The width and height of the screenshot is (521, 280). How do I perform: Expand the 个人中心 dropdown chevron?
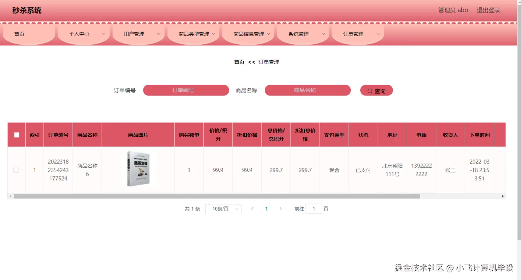(104, 34)
